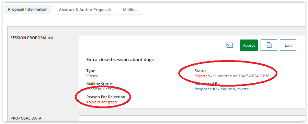
Task: Click the Mailing Status label
Action: (99, 84)
